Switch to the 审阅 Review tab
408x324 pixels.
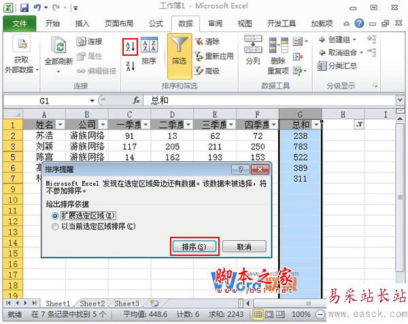pyautogui.click(x=215, y=24)
